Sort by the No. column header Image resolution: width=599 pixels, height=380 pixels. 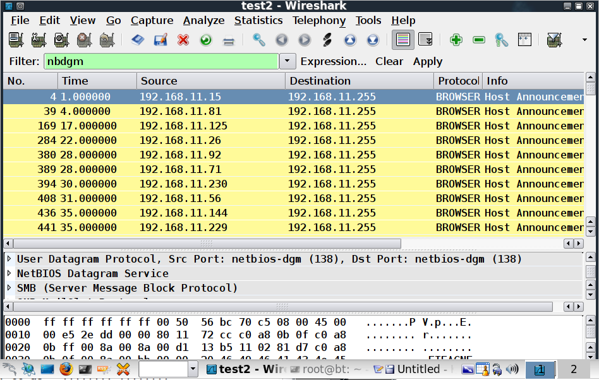(x=30, y=81)
